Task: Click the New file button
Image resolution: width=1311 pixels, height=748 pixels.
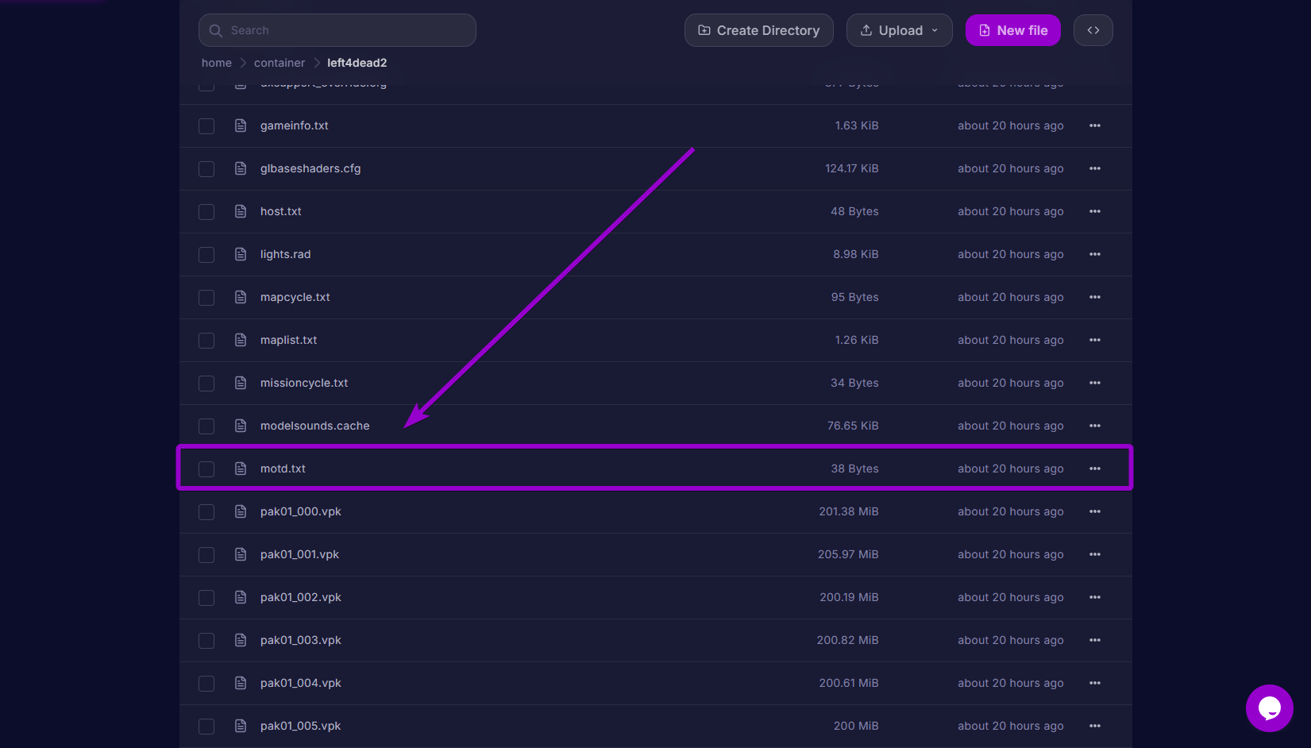Action: 1013,30
